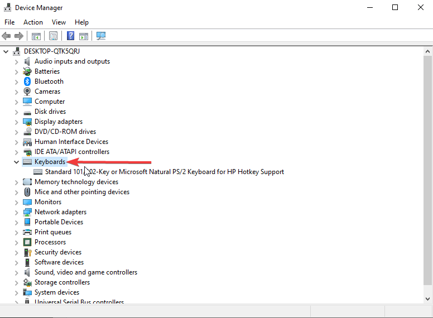Click the Forward arrow toolbar icon
Image resolution: width=433 pixels, height=318 pixels.
[19, 36]
